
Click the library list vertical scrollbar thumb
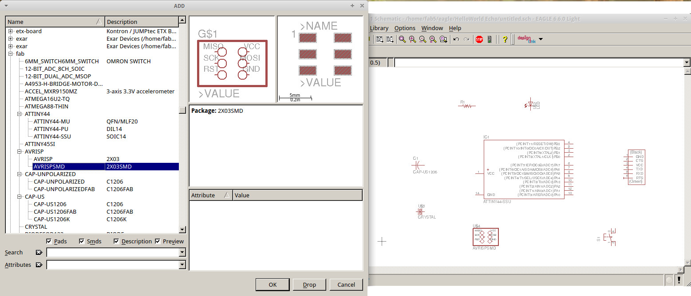point(182,111)
